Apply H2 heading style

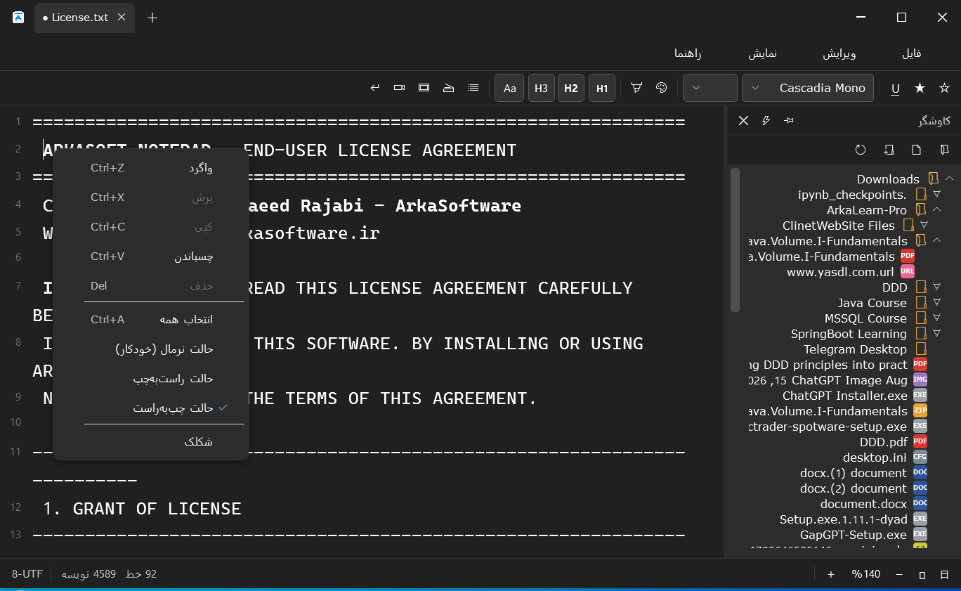tap(570, 88)
